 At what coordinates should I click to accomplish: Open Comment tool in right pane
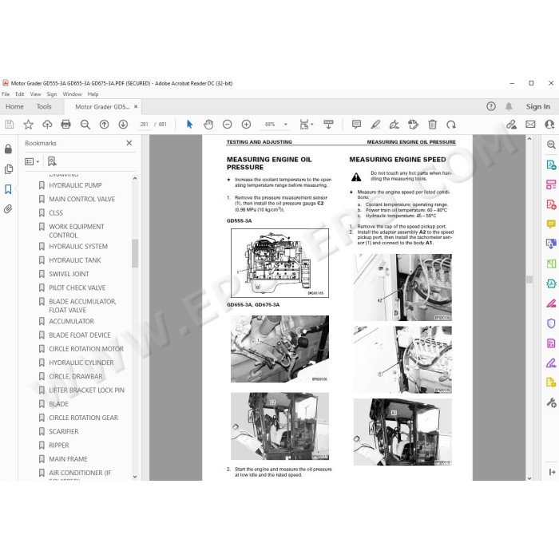[551, 224]
